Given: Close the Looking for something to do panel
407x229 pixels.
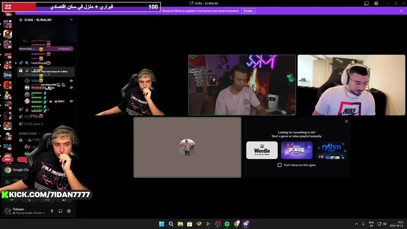Looking at the screenshot, I should click(x=346, y=121).
